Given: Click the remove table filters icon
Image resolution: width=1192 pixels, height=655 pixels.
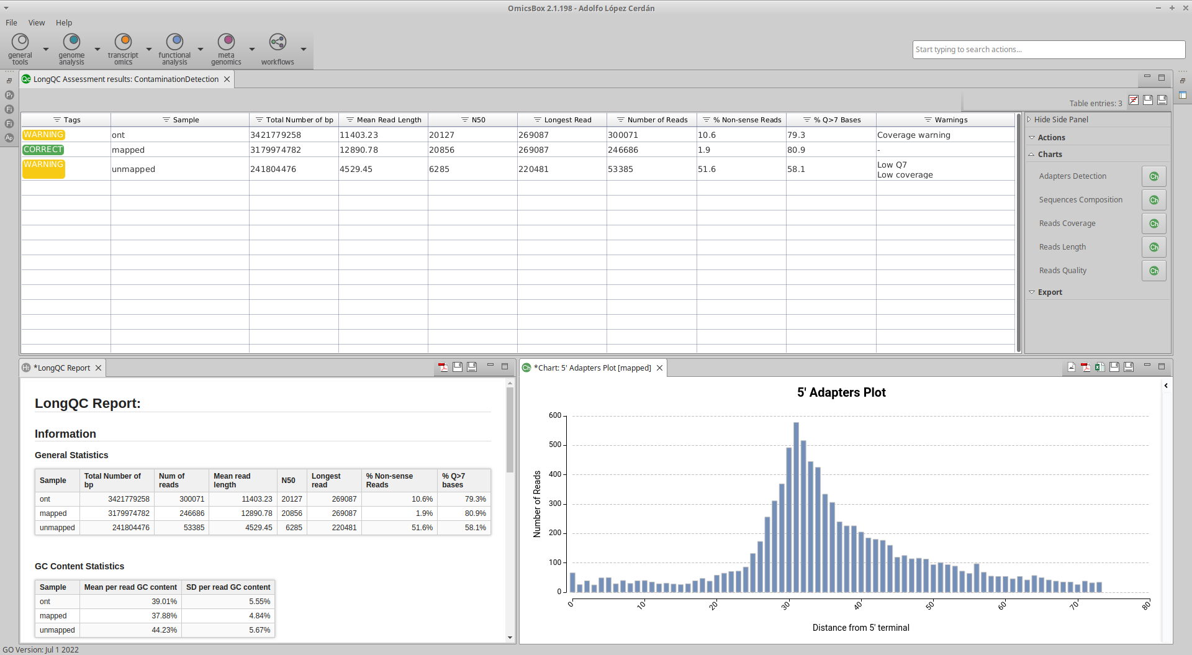Looking at the screenshot, I should [x=1134, y=100].
